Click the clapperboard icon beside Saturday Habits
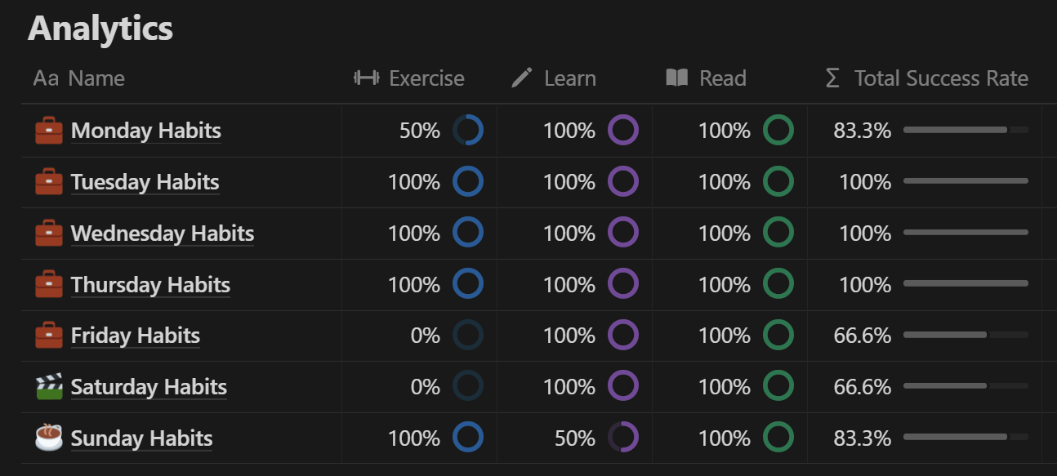This screenshot has width=1057, height=476. (48, 387)
